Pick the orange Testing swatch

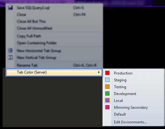click(x=107, y=87)
